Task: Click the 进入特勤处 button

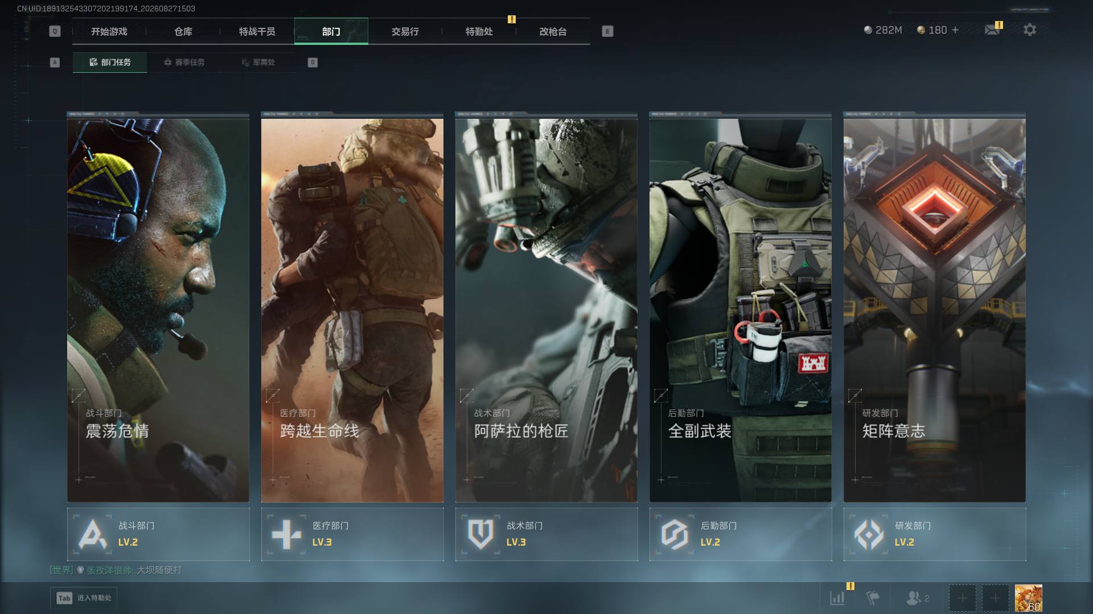Action: 84,598
